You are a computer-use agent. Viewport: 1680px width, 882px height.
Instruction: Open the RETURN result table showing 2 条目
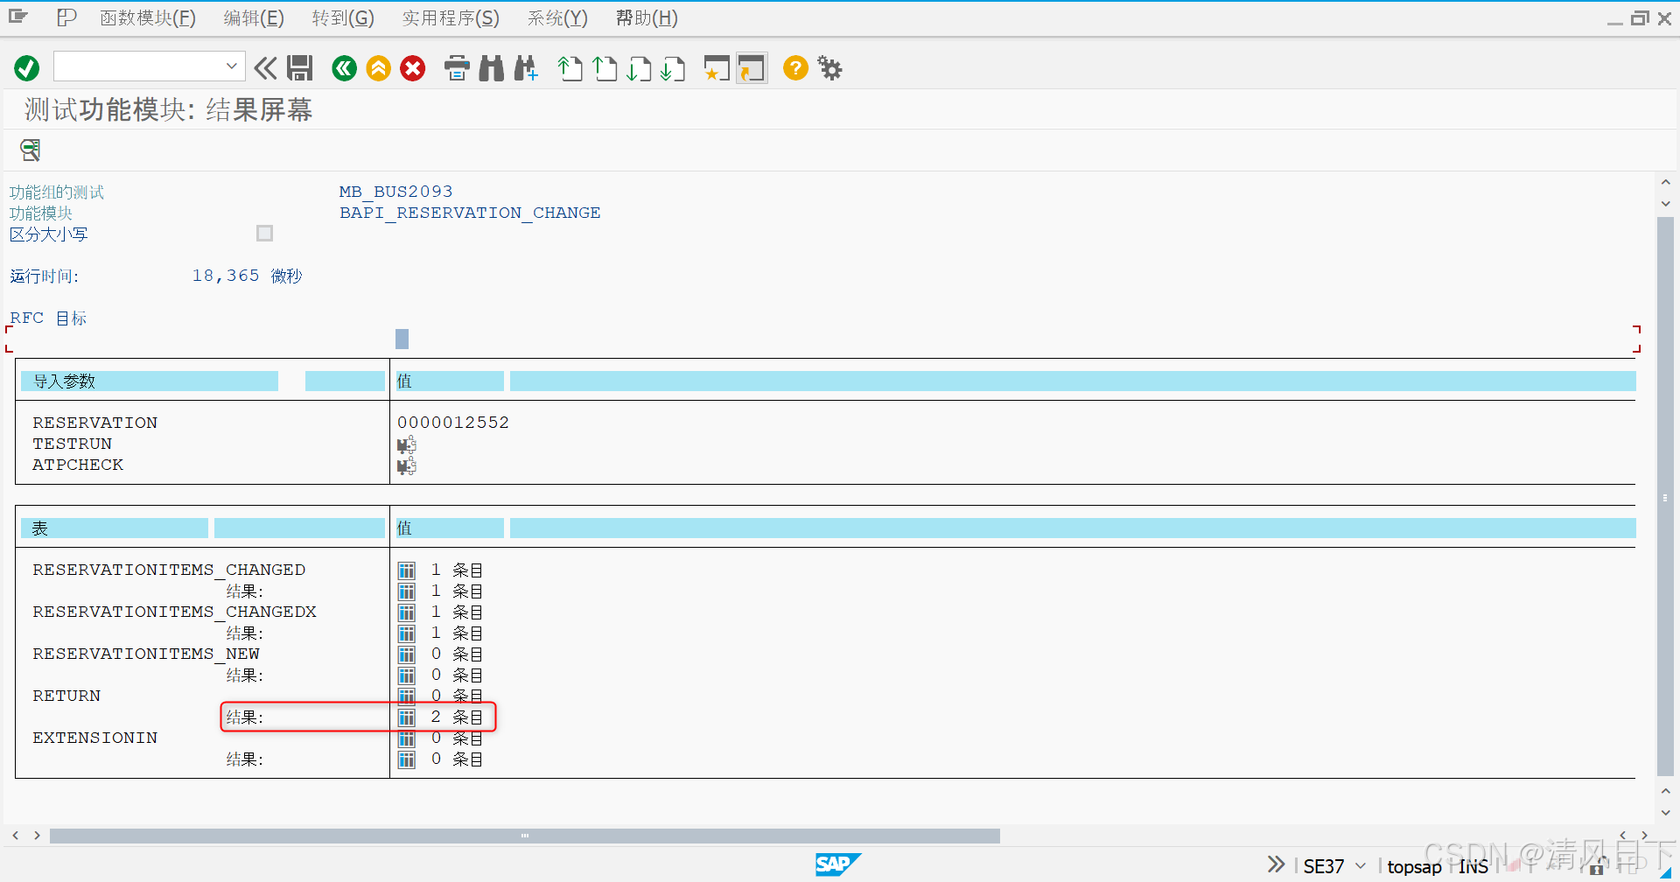[406, 717]
